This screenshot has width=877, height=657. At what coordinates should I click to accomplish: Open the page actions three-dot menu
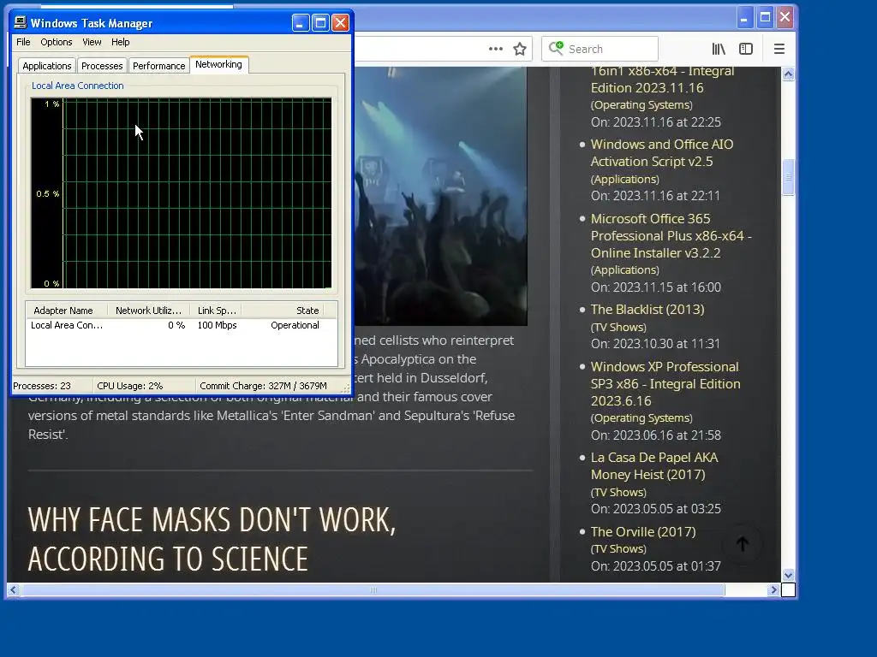(496, 49)
